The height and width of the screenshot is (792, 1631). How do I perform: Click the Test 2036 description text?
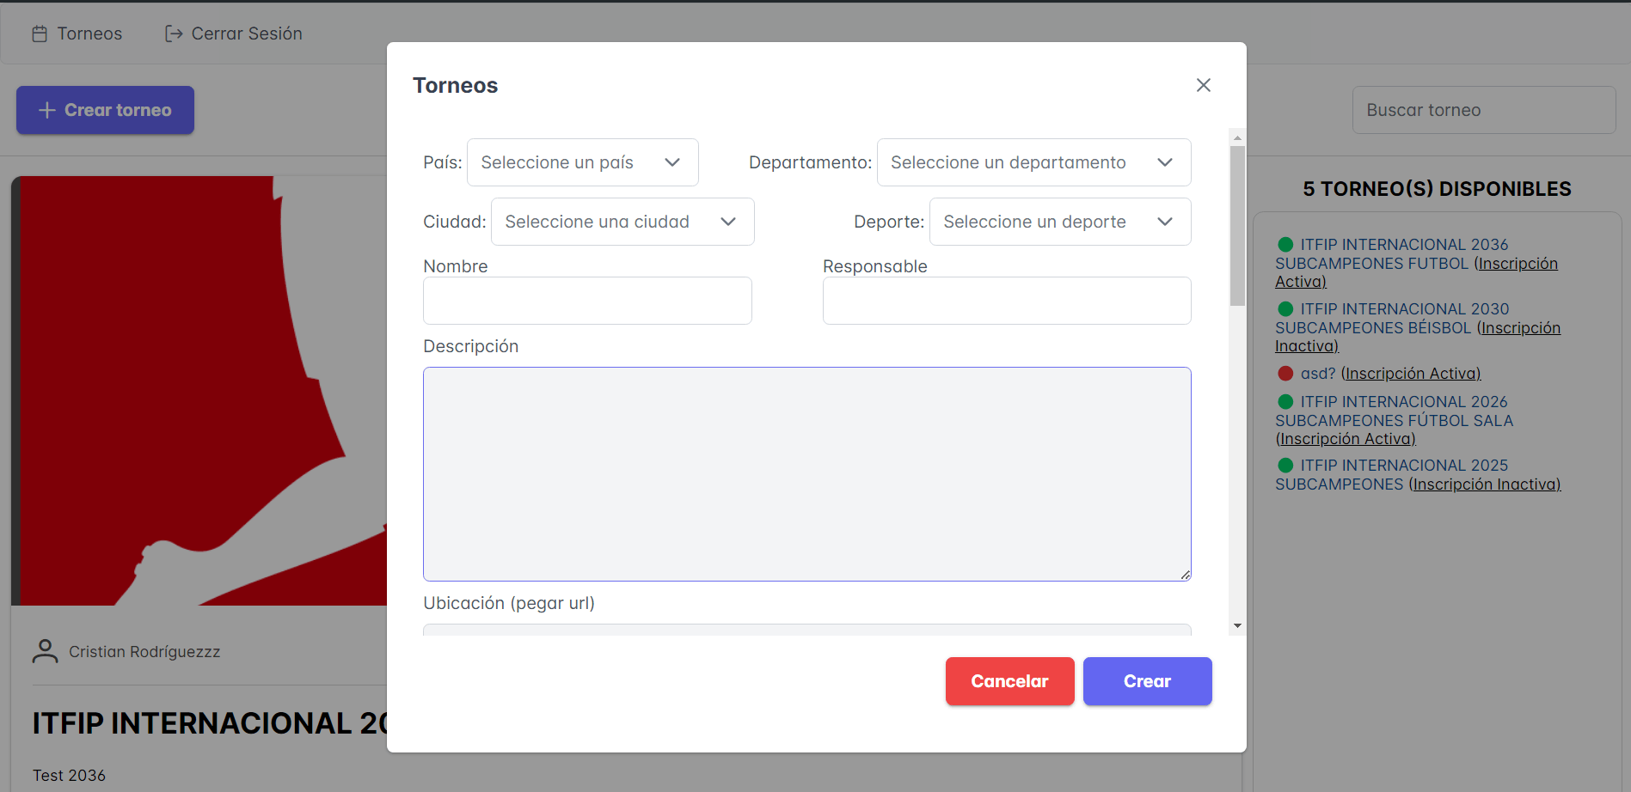(69, 776)
